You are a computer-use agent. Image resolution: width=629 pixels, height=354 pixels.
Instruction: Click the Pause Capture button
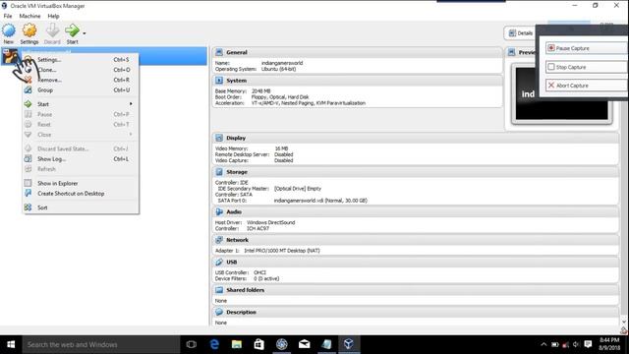[x=586, y=48]
